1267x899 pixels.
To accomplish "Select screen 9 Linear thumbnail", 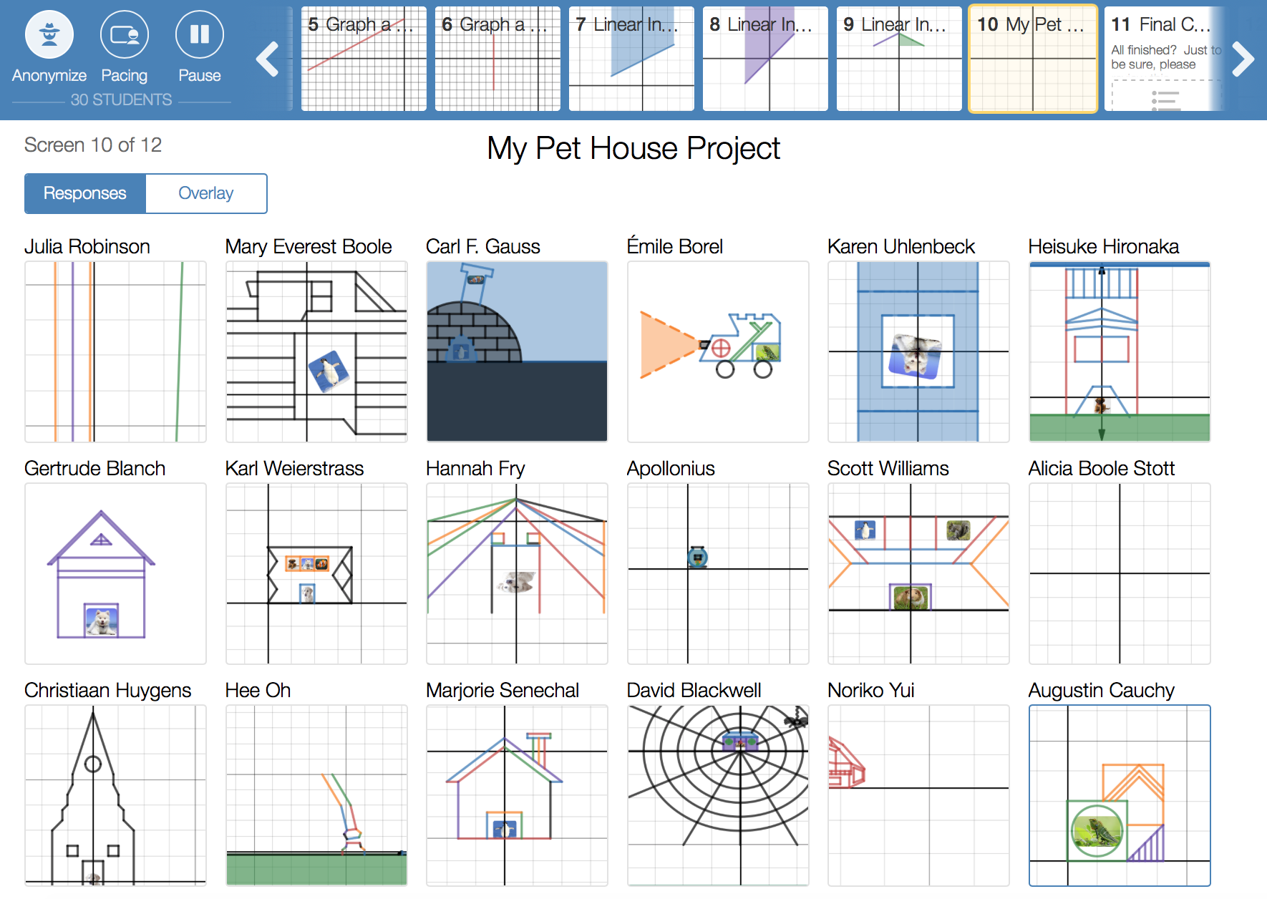I will coord(898,59).
